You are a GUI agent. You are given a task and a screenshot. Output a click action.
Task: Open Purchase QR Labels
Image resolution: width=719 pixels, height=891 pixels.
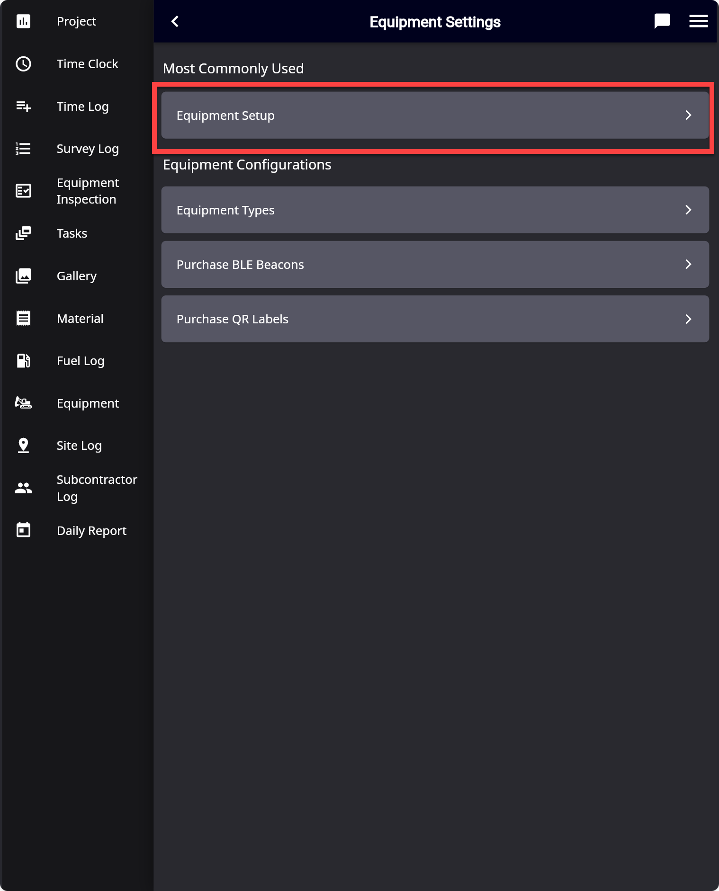coord(435,319)
